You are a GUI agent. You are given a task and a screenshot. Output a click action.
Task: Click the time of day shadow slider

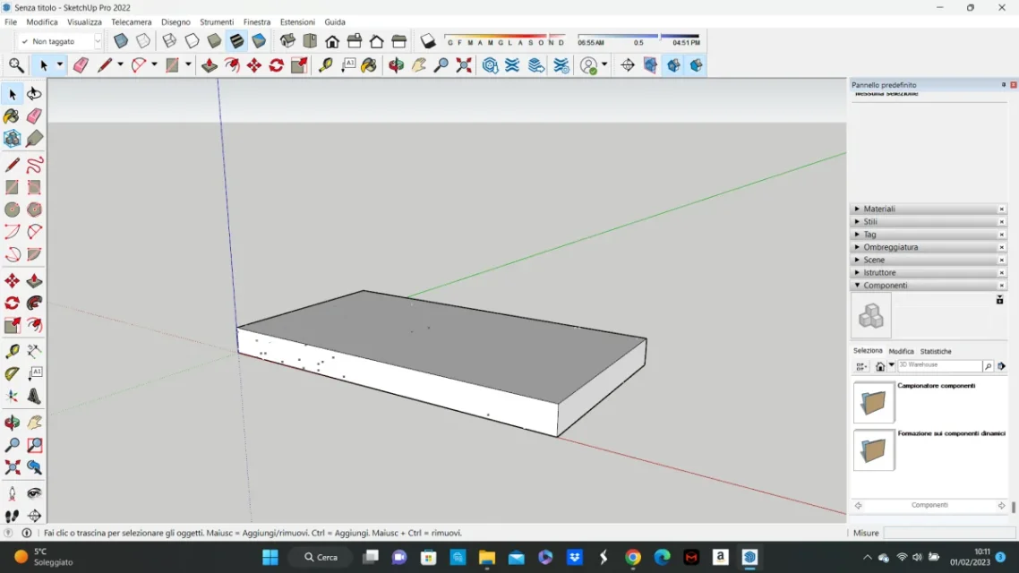point(638,37)
